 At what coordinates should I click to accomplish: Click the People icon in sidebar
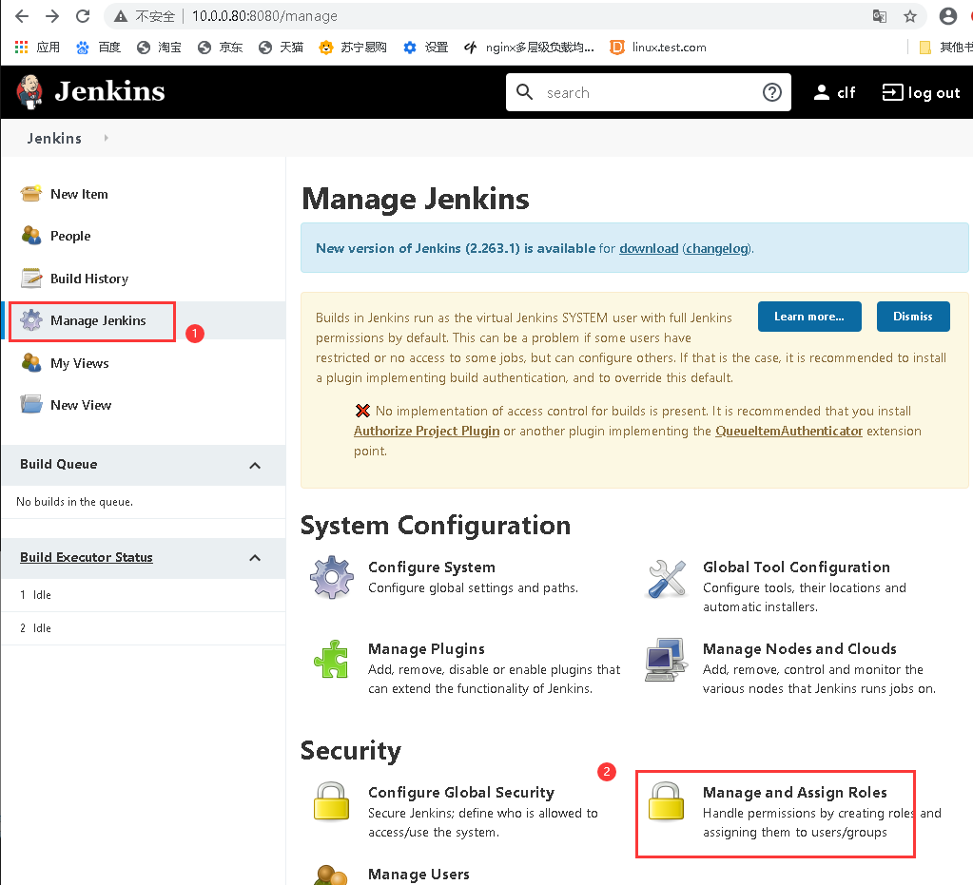(x=31, y=236)
